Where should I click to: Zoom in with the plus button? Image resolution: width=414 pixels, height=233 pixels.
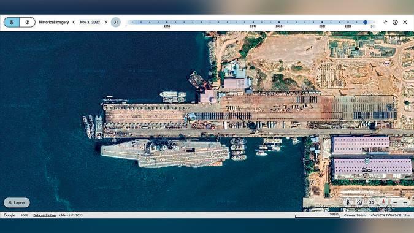pos(405,203)
